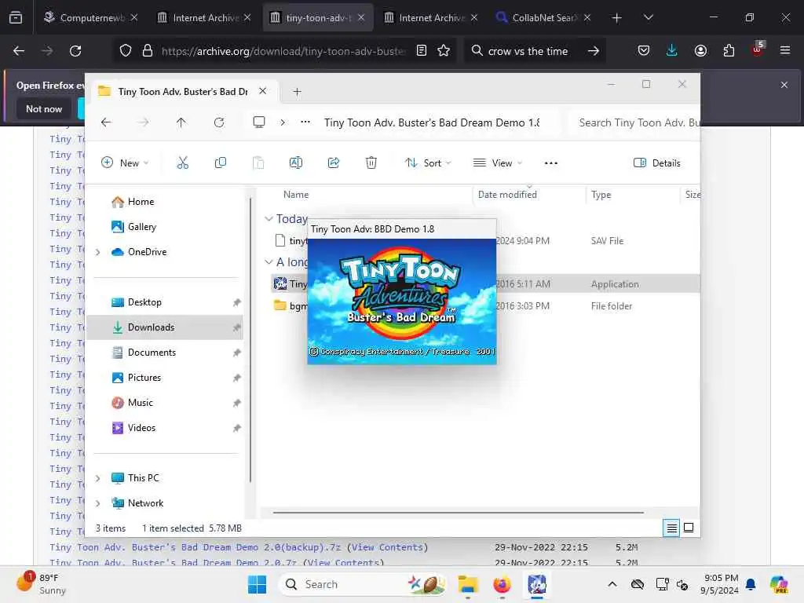The width and height of the screenshot is (804, 603).
Task: Expand the OneDrive tree node
Action: (x=98, y=252)
